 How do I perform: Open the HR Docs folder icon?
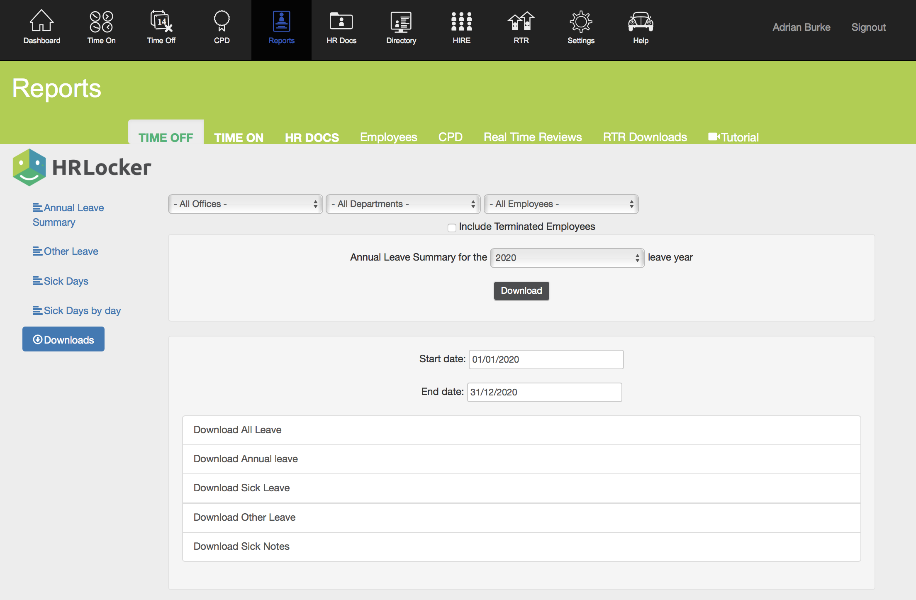[341, 22]
